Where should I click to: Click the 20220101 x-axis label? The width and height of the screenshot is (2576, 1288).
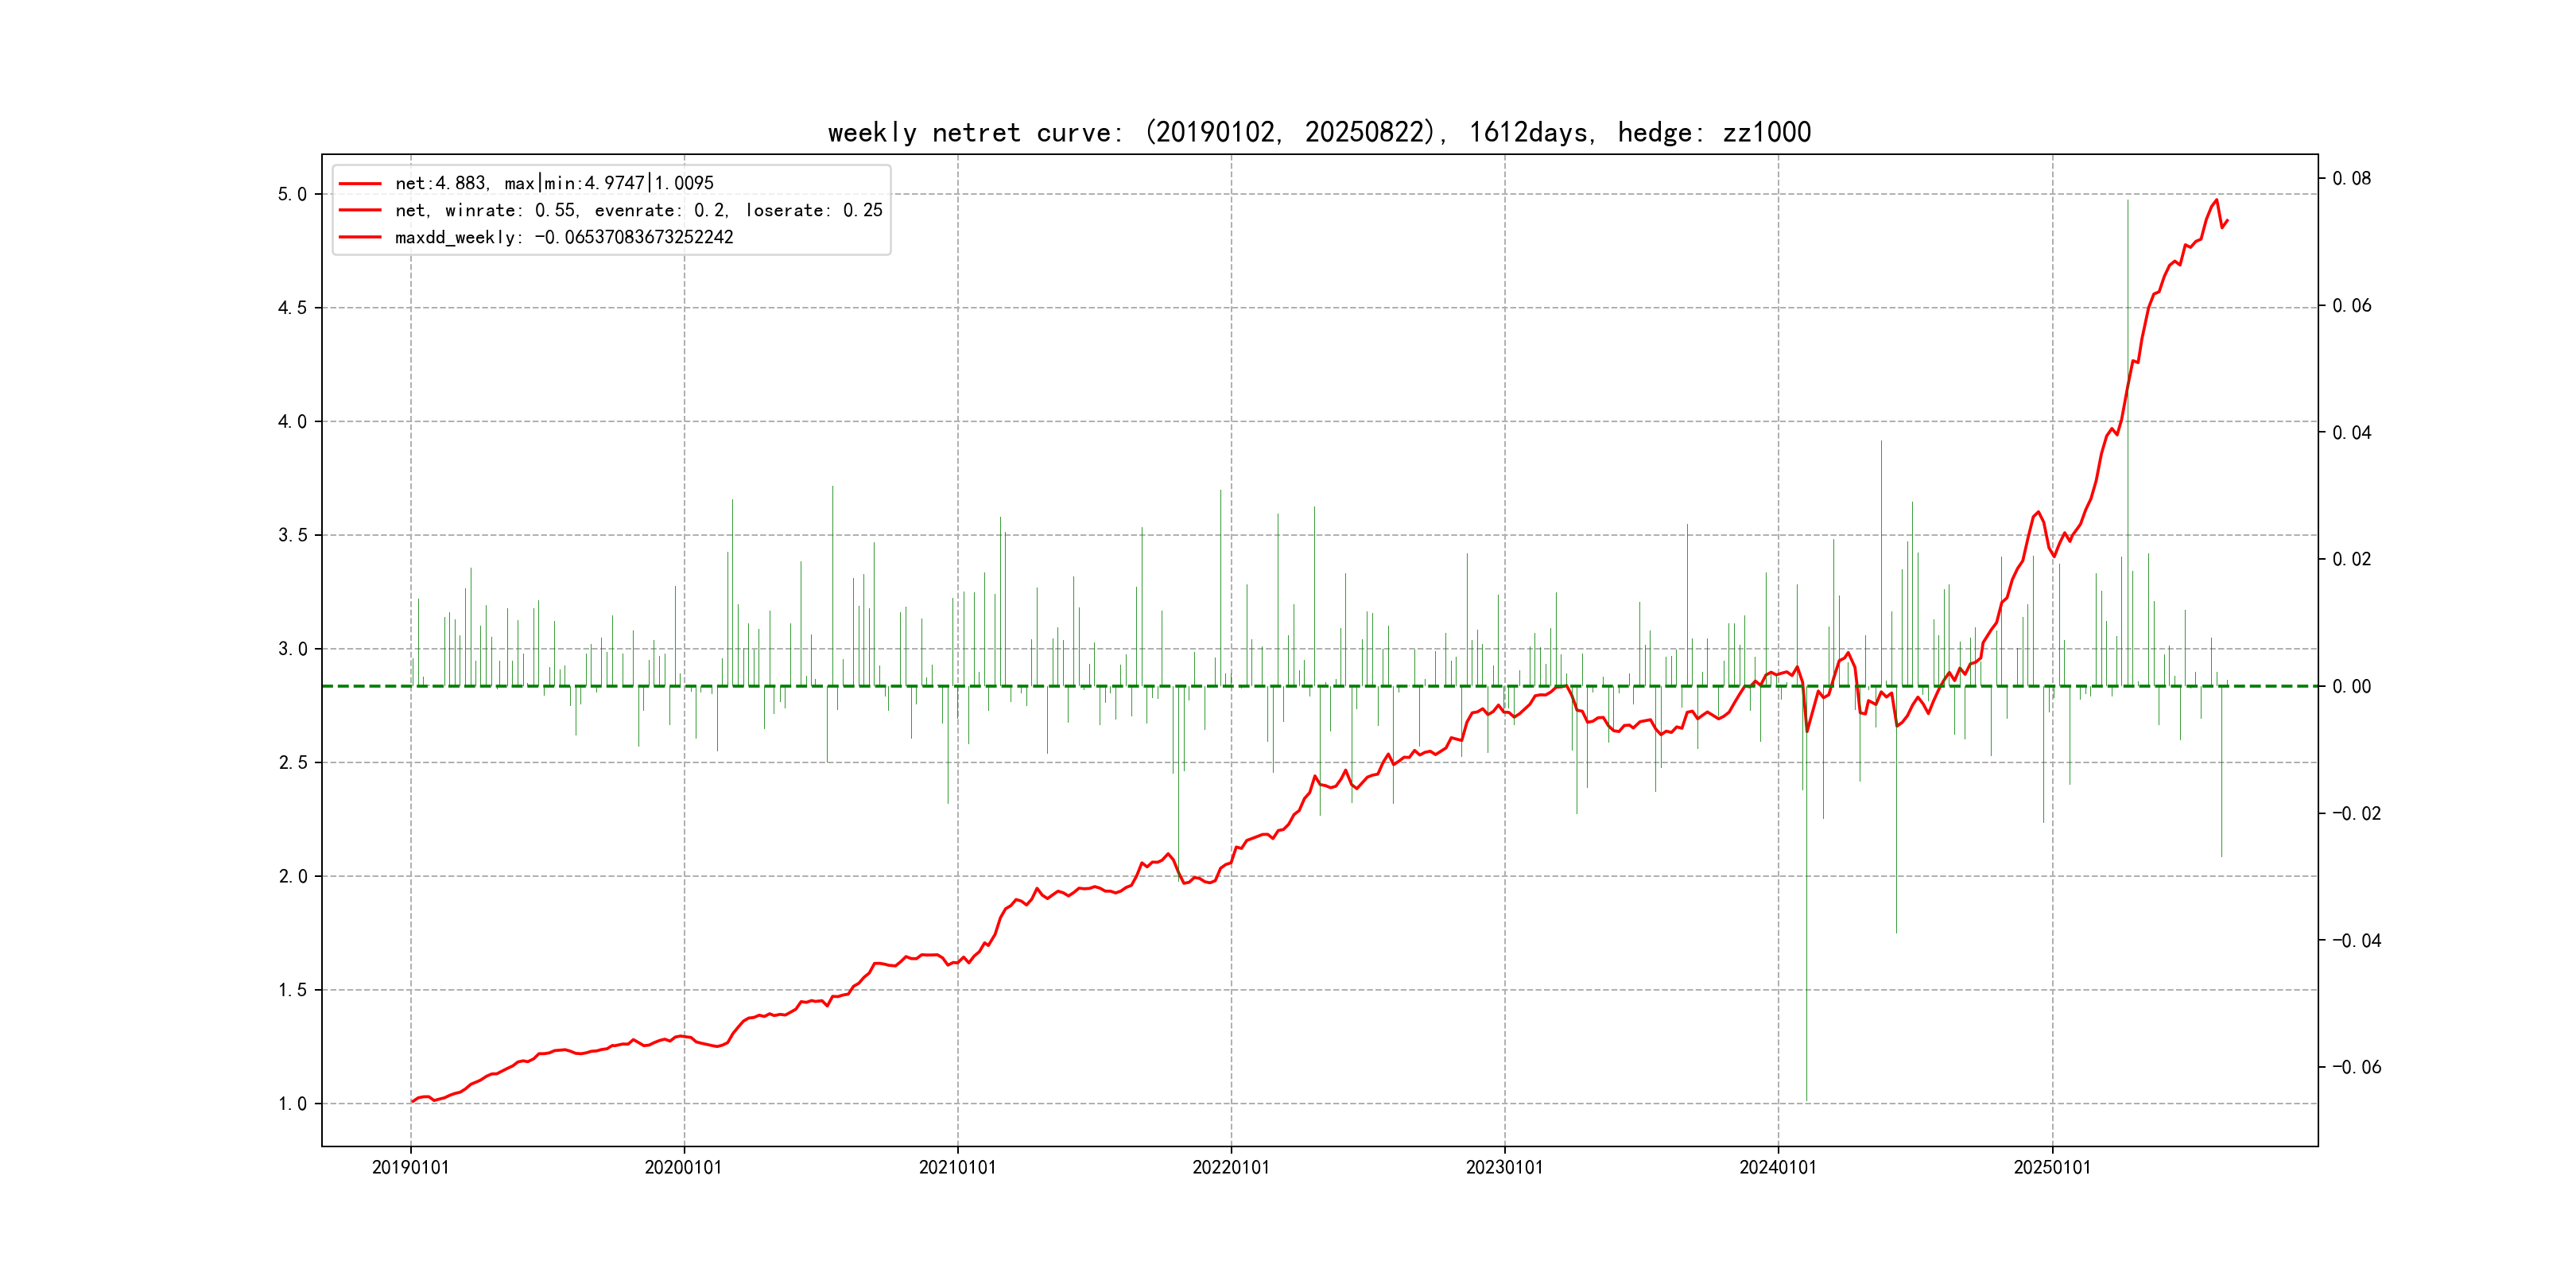pos(1230,1167)
